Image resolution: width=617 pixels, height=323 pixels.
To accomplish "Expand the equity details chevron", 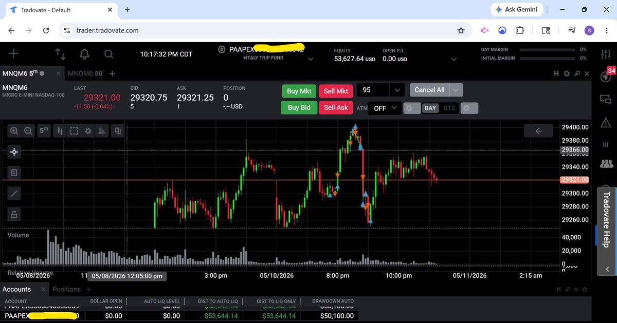I will pos(453,59).
